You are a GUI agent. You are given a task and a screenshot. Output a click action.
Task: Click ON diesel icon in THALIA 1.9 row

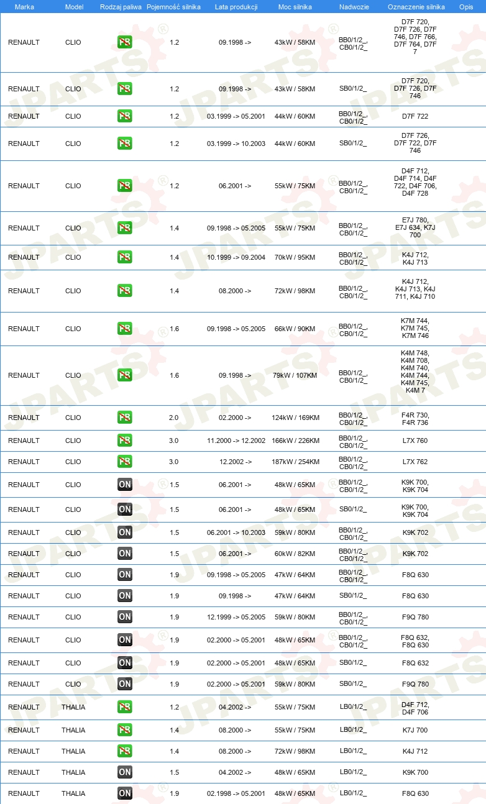125,793
